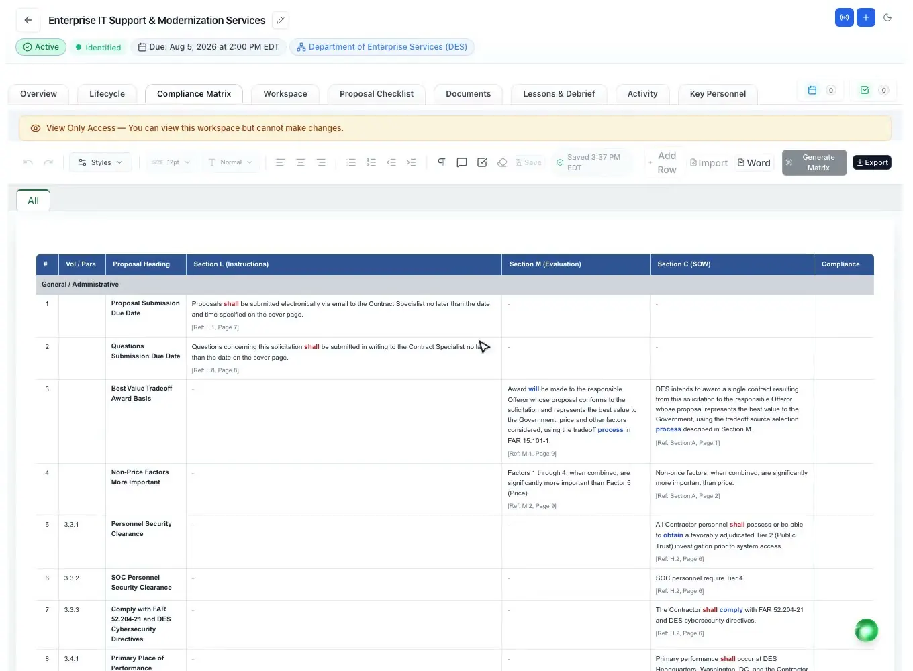Click the due date Aug 5, 2026 chip
913x671 pixels.
click(209, 47)
